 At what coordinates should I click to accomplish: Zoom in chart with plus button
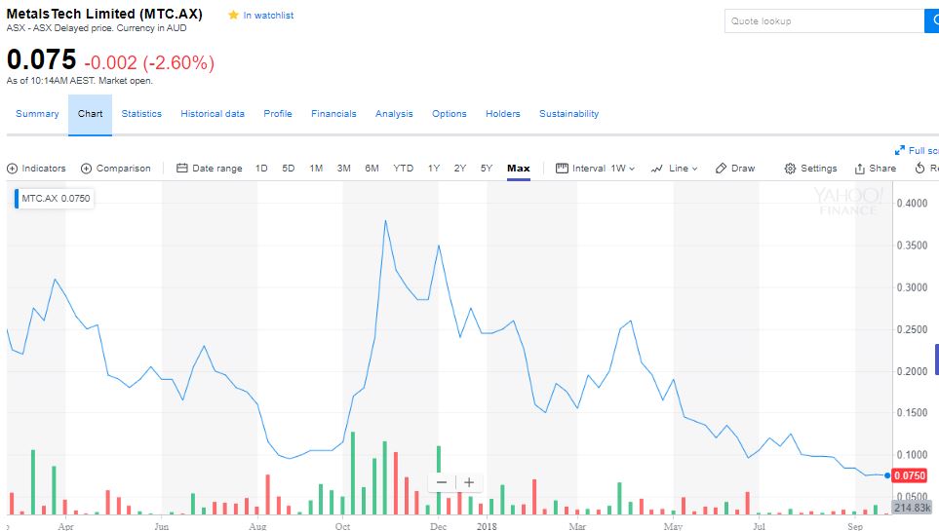coord(469,482)
